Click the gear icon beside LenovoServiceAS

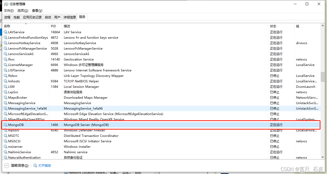pos(5,54)
